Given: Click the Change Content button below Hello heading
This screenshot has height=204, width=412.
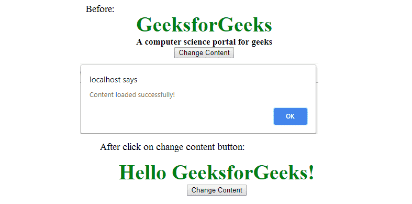Looking at the screenshot, I should tap(217, 190).
